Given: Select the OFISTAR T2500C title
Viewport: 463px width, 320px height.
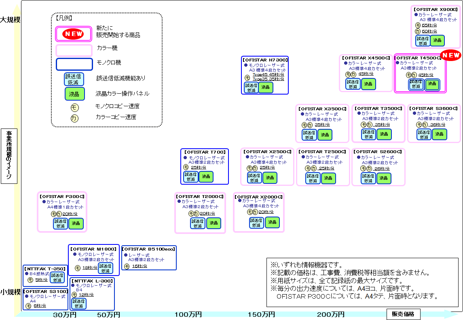Looking at the screenshot, I should click(x=322, y=152).
